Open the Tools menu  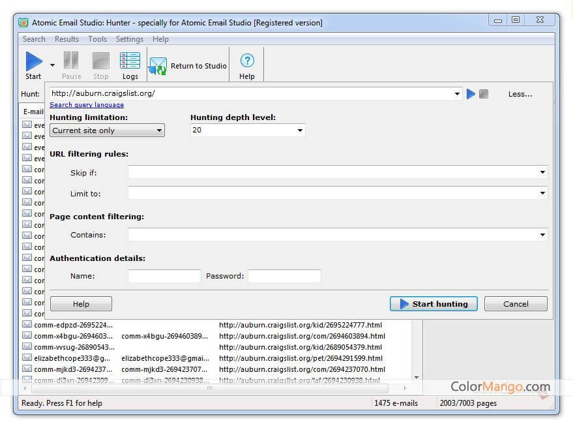click(x=97, y=39)
